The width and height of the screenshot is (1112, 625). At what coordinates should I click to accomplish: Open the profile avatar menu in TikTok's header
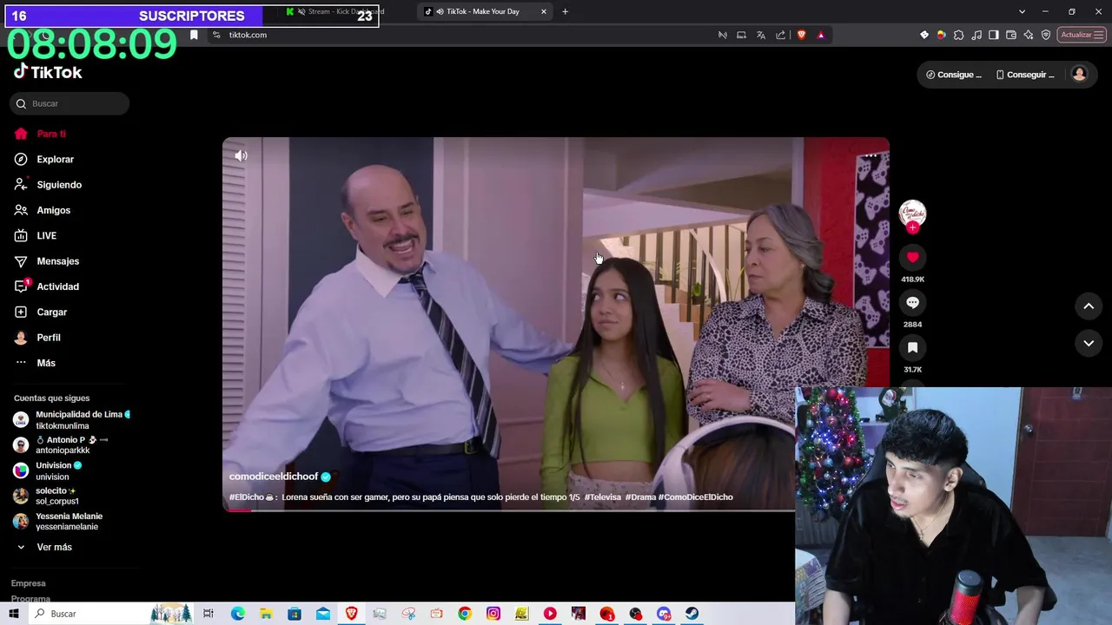click(1079, 75)
